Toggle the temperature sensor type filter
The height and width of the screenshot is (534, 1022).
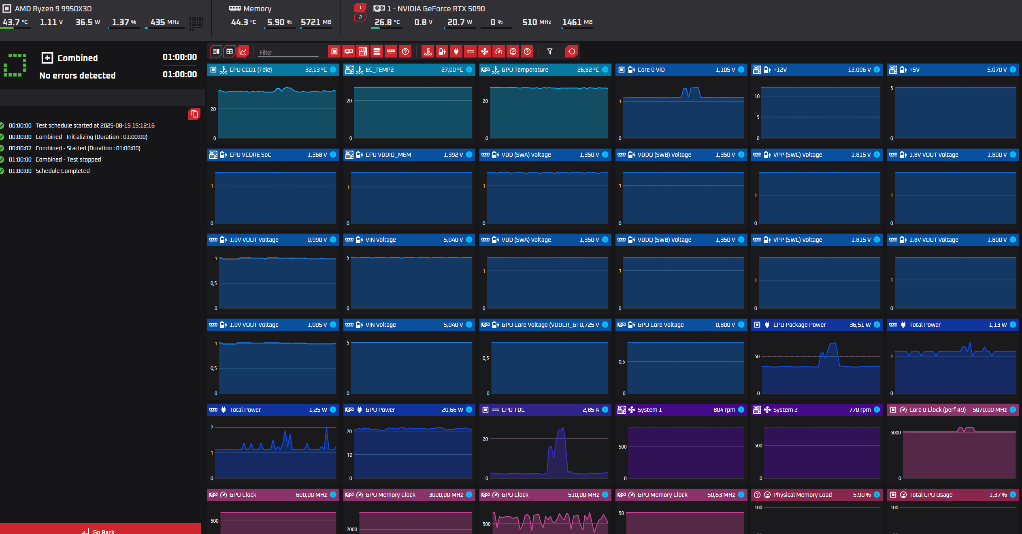coord(428,51)
